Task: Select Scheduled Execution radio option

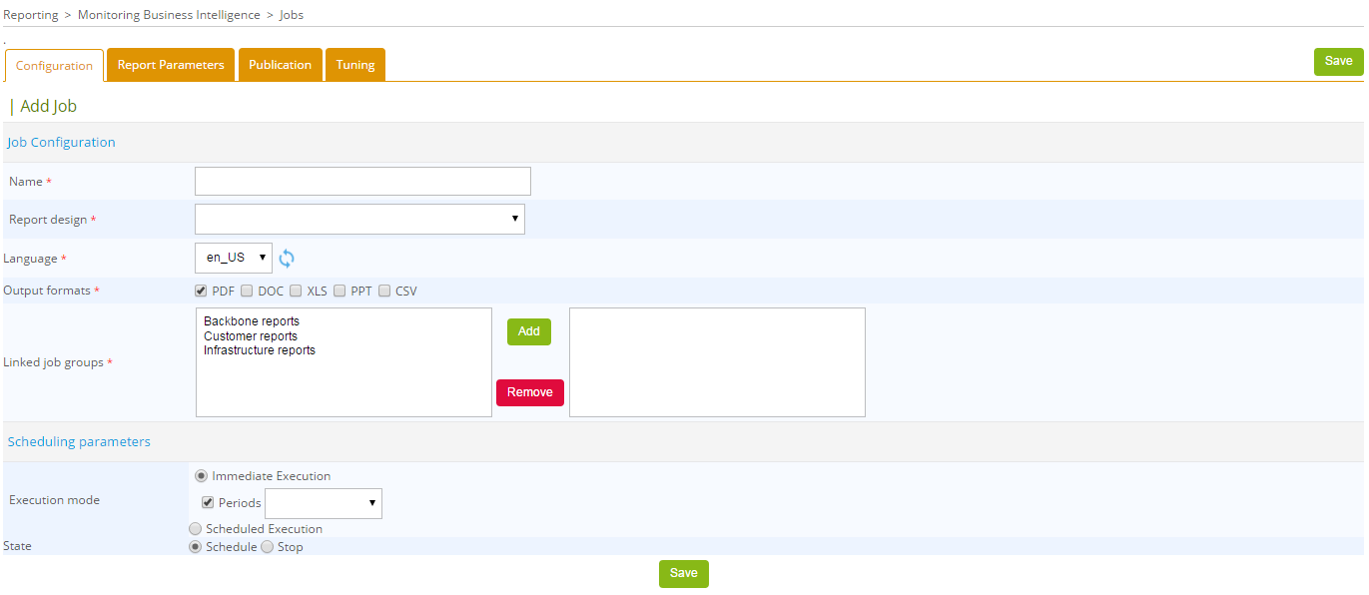Action: pos(195,529)
